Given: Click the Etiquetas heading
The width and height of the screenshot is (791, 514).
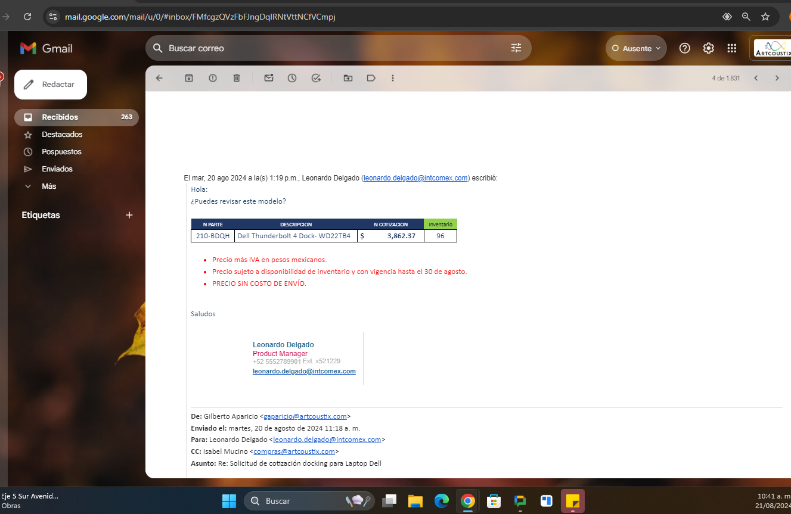Looking at the screenshot, I should [x=41, y=215].
